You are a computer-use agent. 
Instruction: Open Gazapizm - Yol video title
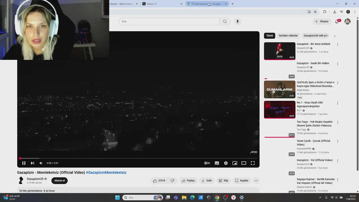pyautogui.click(x=315, y=160)
